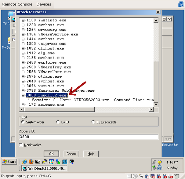Click the Energizer E tray icon
Screen dimensions: 185x179
point(154,162)
